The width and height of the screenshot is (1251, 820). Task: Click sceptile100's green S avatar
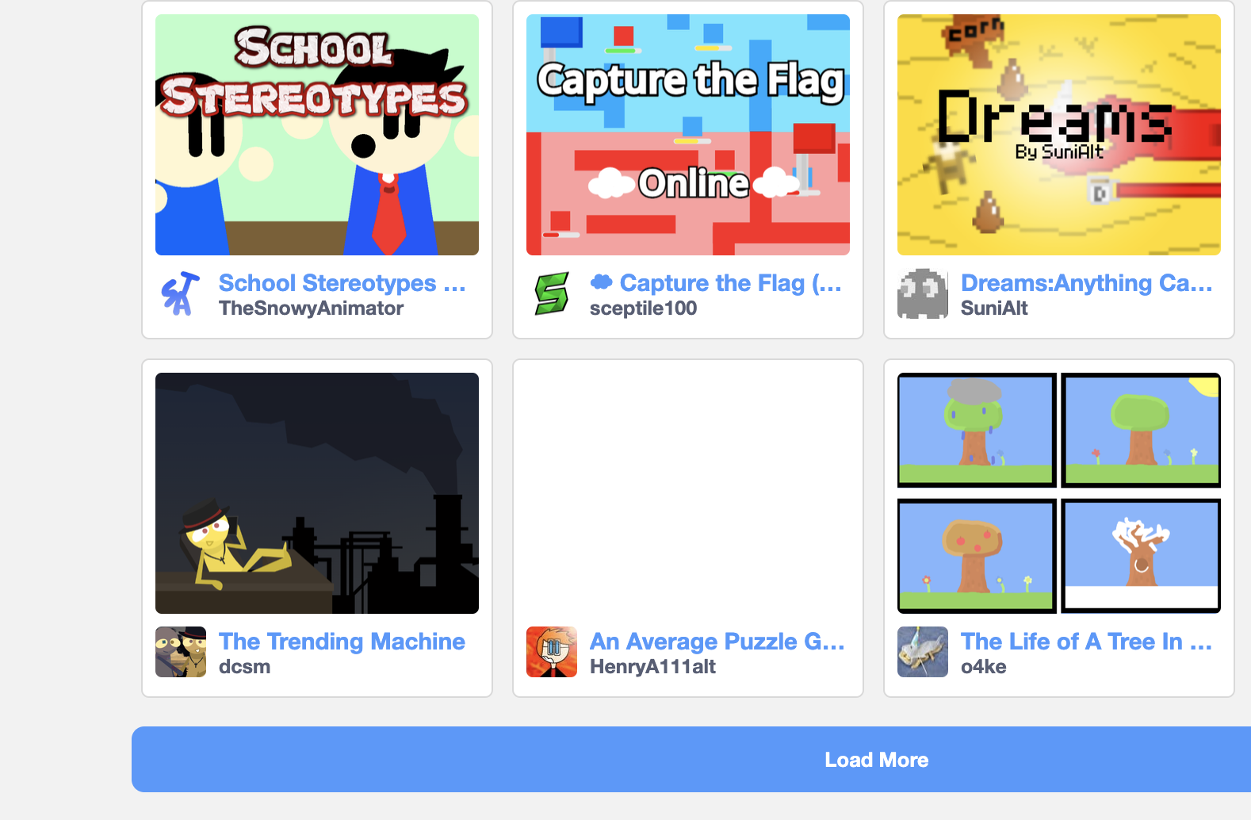pyautogui.click(x=552, y=293)
